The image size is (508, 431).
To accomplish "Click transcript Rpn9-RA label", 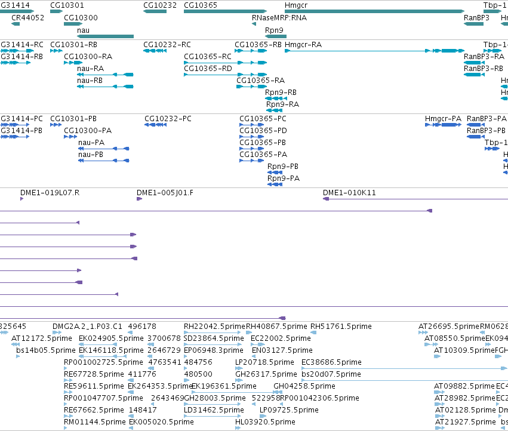I will (x=282, y=104).
